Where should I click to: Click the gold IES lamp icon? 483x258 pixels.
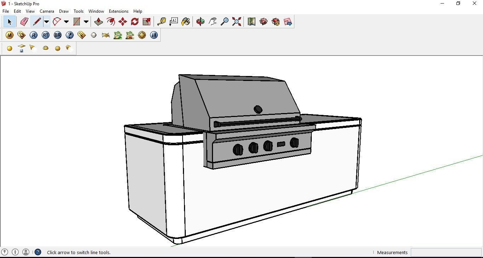(x=69, y=48)
